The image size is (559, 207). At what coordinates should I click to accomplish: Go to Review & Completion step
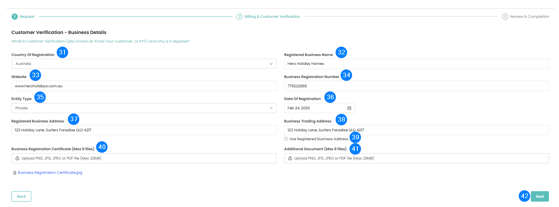pyautogui.click(x=529, y=17)
